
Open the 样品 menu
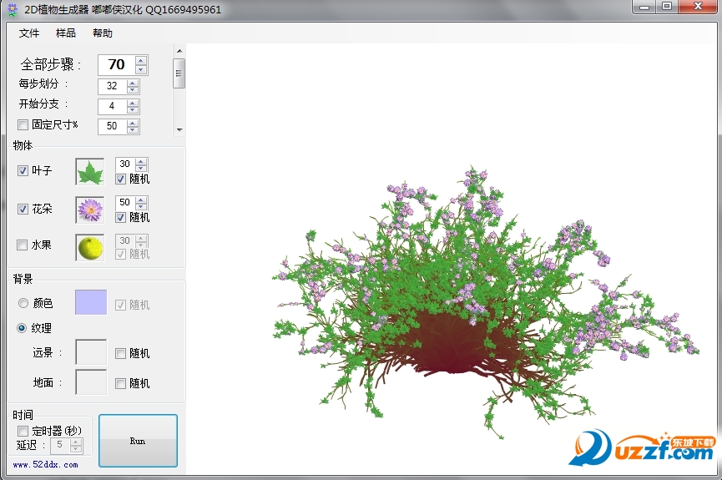point(65,33)
